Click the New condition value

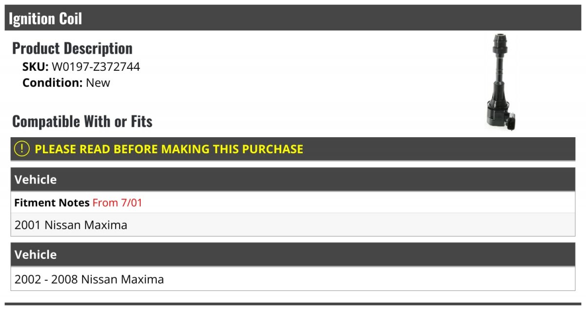coord(98,83)
